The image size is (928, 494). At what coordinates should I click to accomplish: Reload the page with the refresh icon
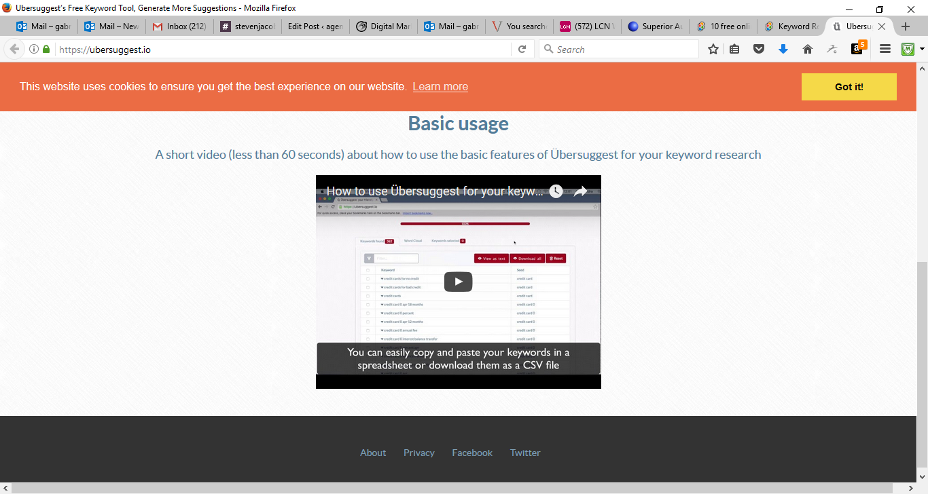522,50
